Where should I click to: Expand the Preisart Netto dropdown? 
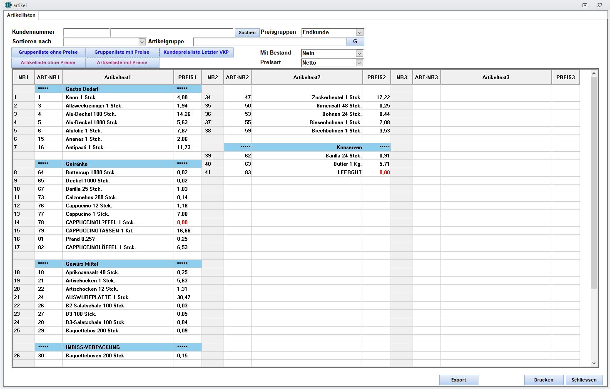(x=359, y=63)
